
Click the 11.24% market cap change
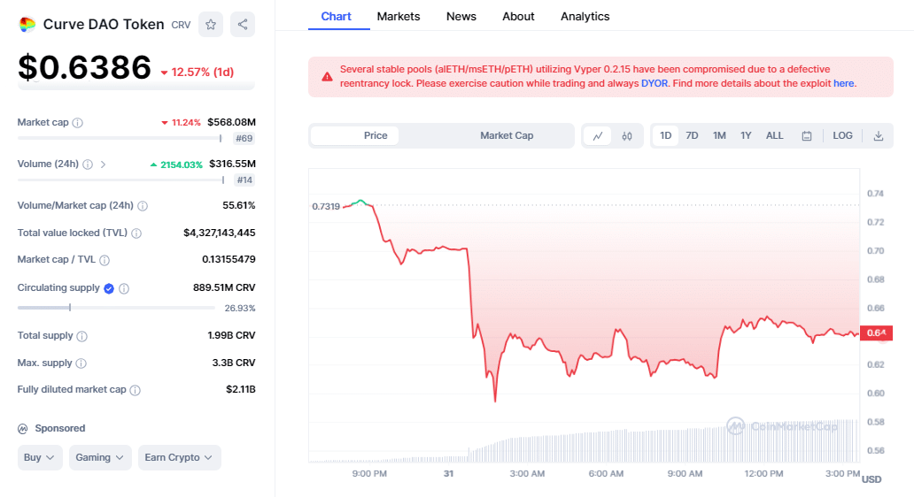(181, 123)
